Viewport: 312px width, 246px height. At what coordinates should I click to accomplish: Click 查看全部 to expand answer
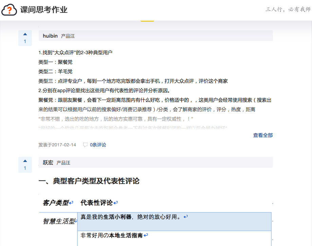coord(263,135)
